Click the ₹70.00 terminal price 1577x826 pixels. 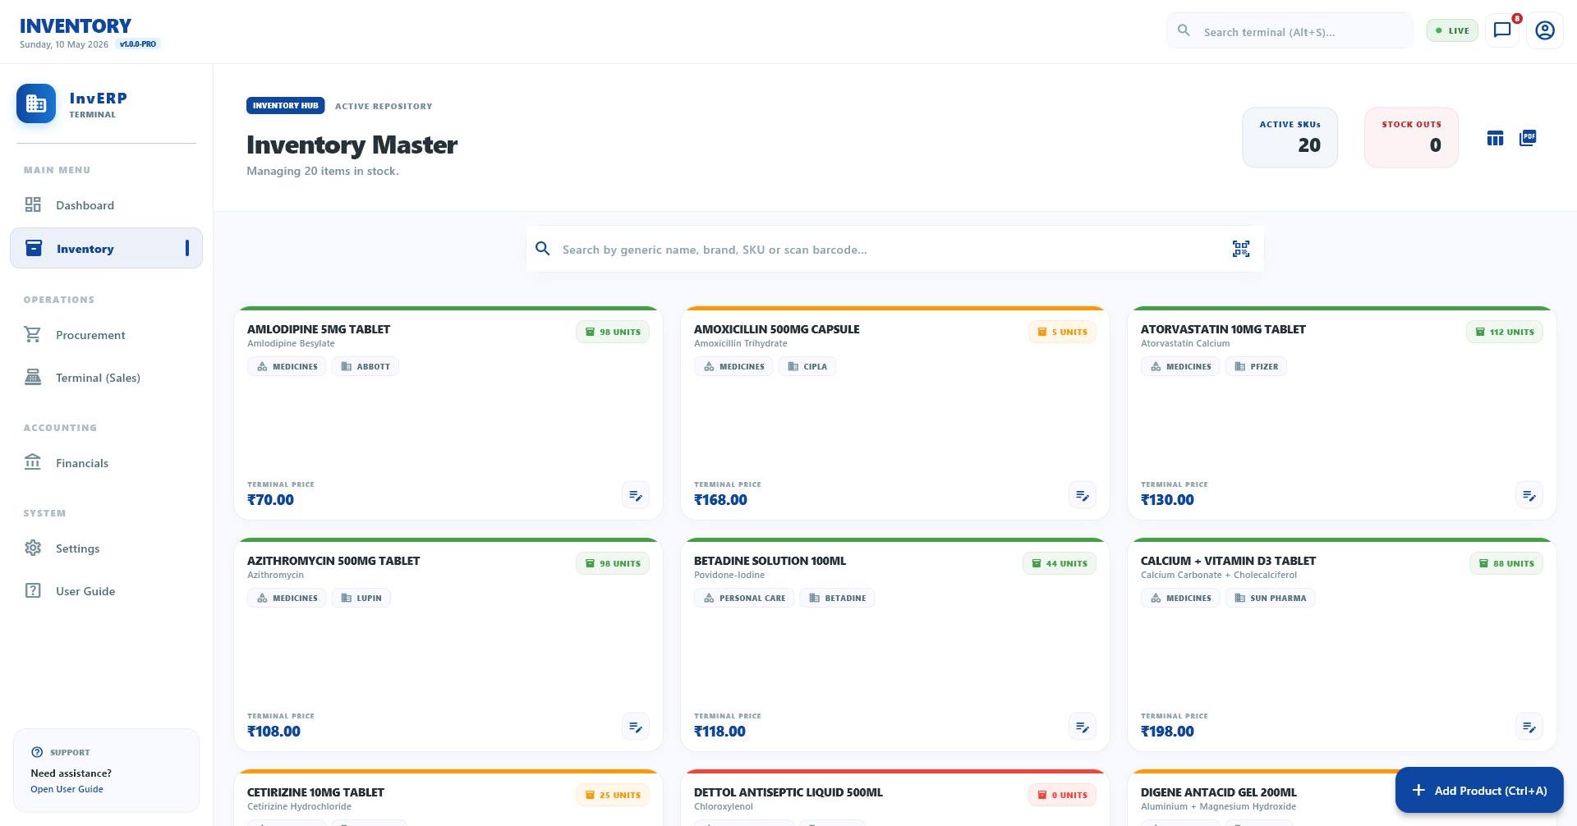(x=270, y=499)
